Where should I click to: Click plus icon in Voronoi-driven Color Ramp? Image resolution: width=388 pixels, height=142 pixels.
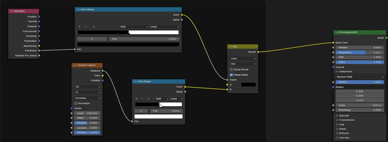(x=137, y=99)
